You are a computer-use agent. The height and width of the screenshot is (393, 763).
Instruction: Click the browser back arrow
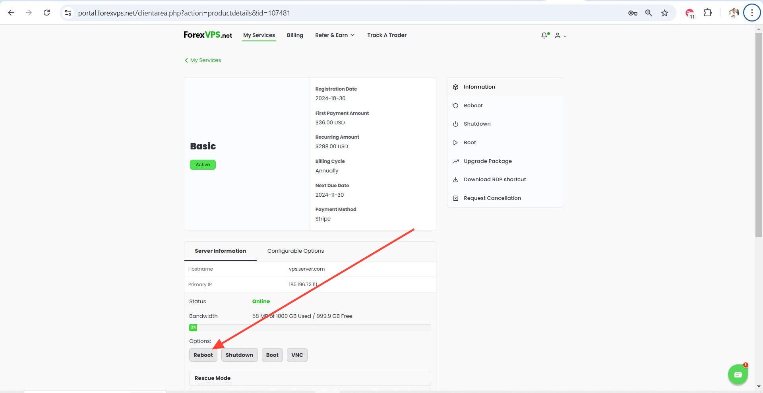click(11, 13)
